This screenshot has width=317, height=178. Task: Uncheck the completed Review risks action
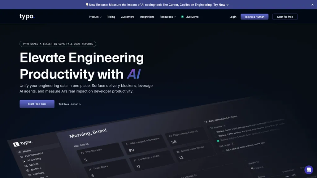[218, 141]
